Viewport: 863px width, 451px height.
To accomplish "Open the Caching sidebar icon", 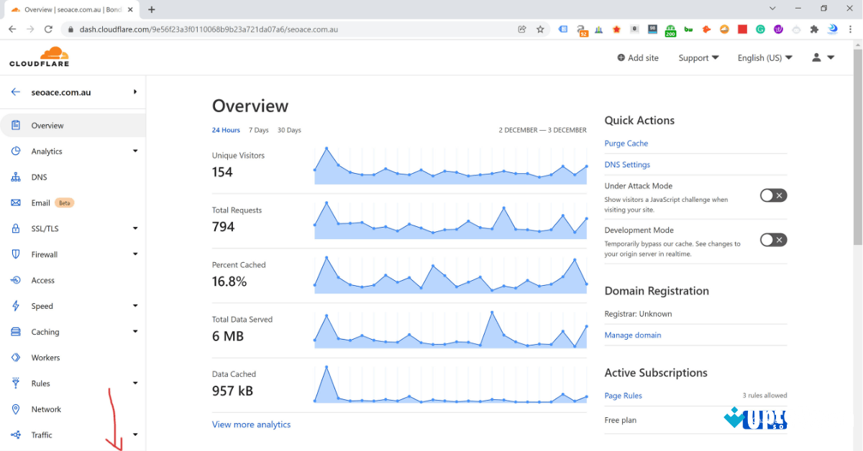I will pyautogui.click(x=16, y=331).
